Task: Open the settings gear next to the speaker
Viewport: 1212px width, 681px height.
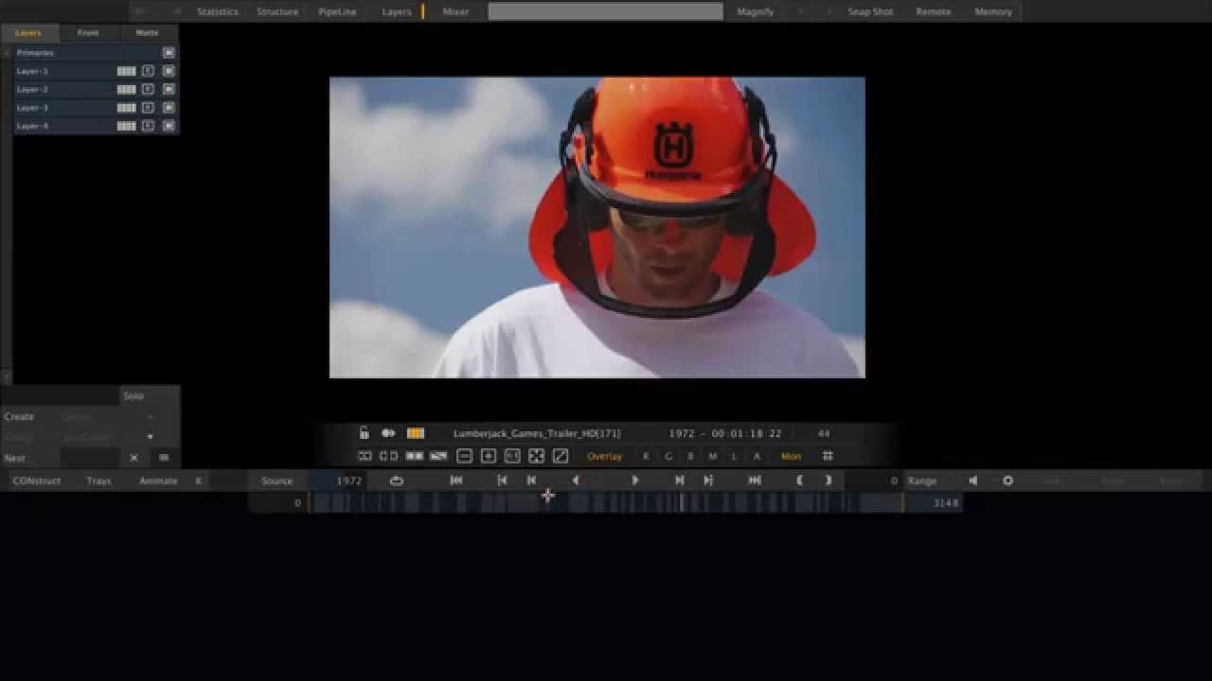Action: point(1007,480)
